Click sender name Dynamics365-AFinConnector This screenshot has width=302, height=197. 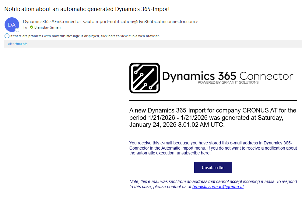pyautogui.click(x=52, y=22)
